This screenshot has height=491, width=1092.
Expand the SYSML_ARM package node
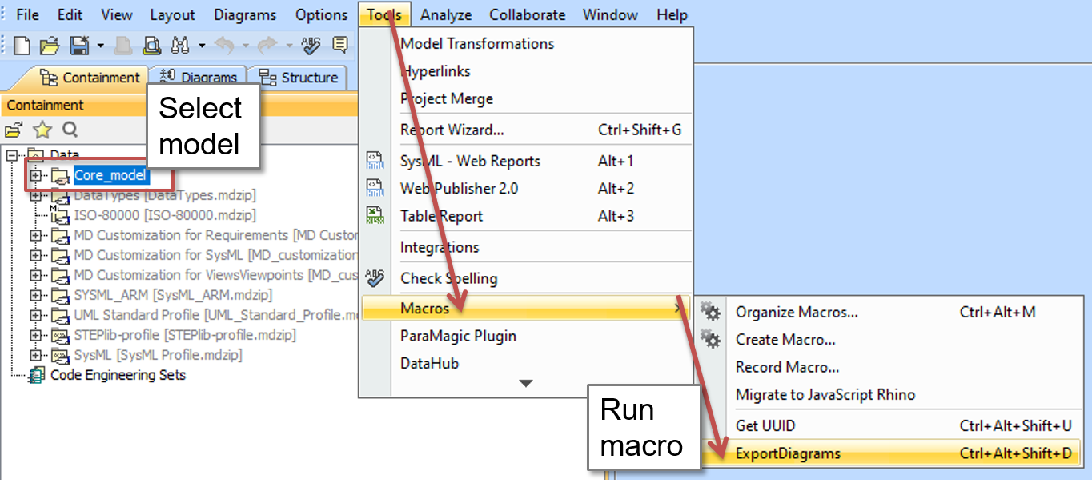tap(35, 295)
